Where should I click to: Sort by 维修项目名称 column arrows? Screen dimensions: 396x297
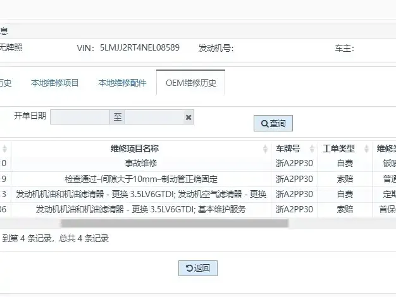(x=265, y=148)
